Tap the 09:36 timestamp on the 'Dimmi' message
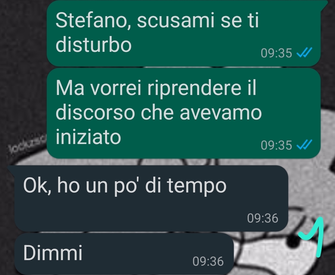 208,261
